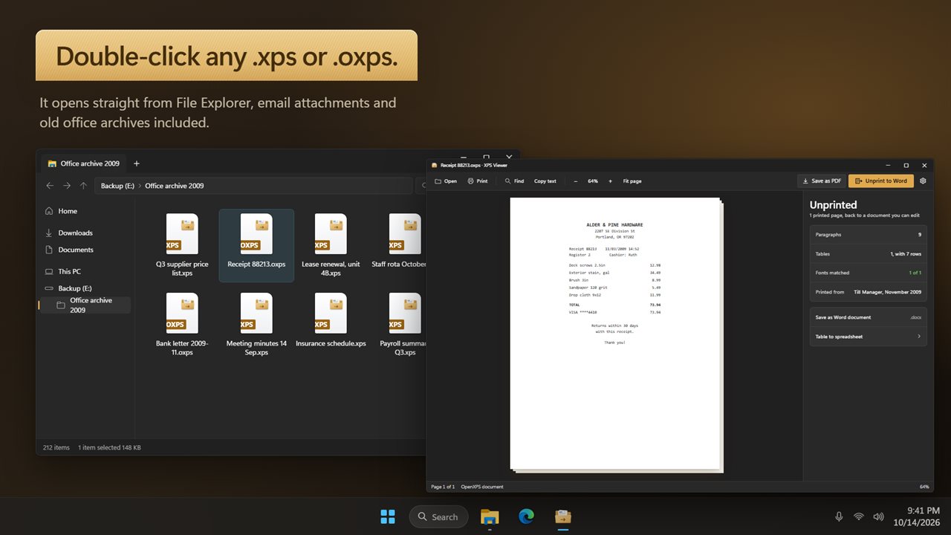Open the Windows Start menu
The image size is (951, 535).
tap(387, 516)
